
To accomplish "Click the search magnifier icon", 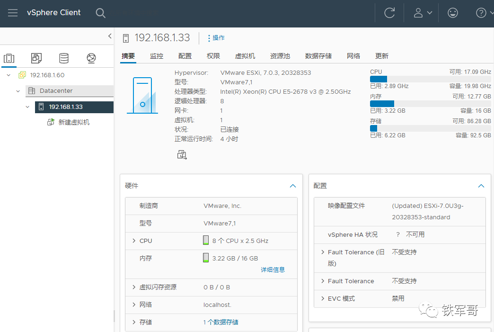I will click(x=100, y=13).
